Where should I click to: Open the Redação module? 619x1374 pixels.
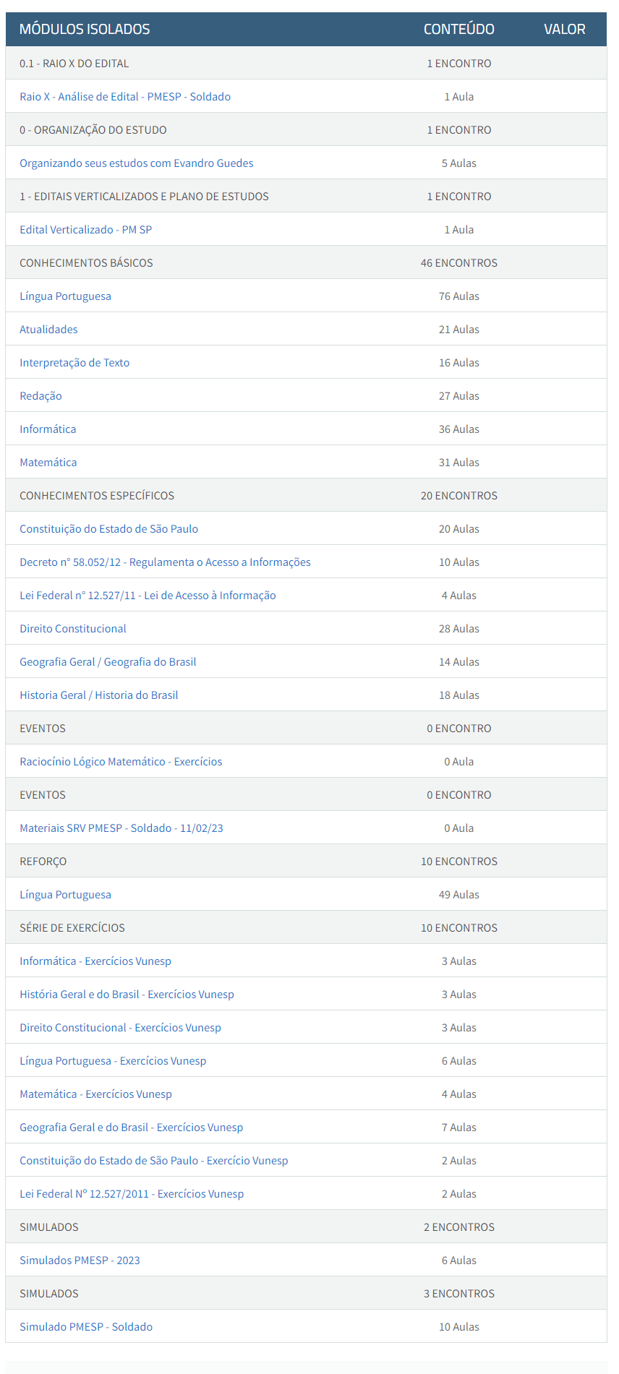pyautogui.click(x=40, y=396)
